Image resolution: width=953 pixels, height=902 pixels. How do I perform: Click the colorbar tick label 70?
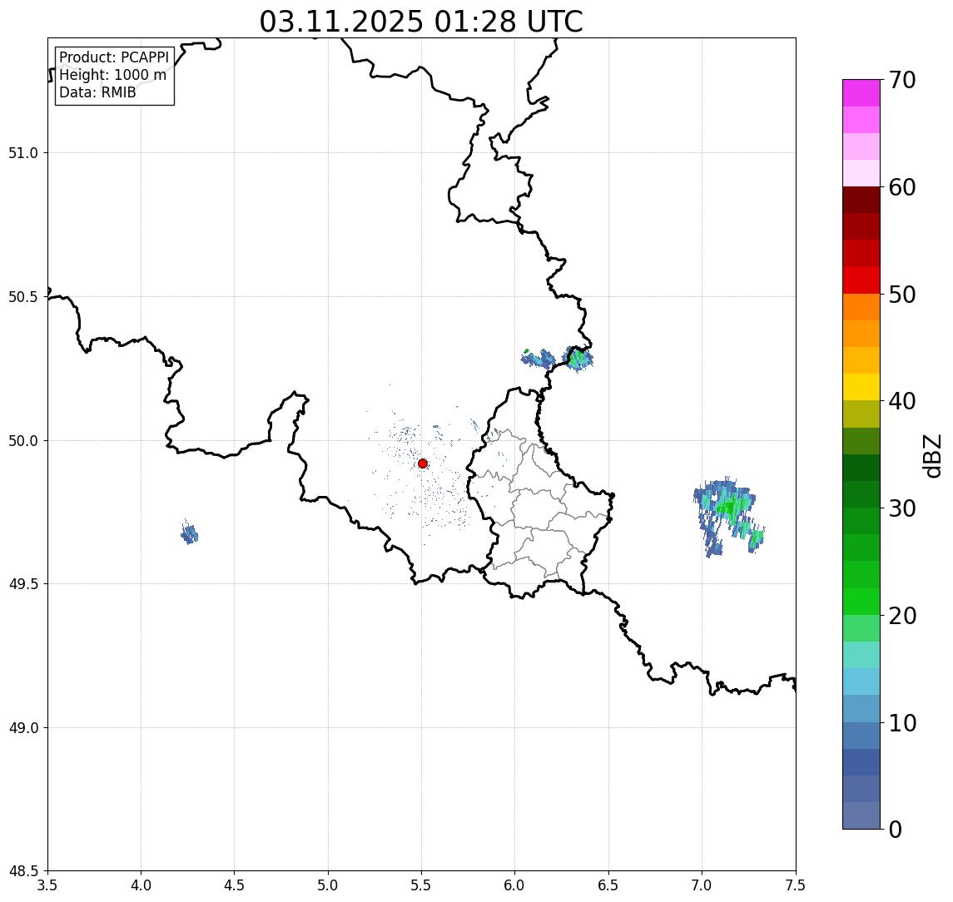point(902,80)
